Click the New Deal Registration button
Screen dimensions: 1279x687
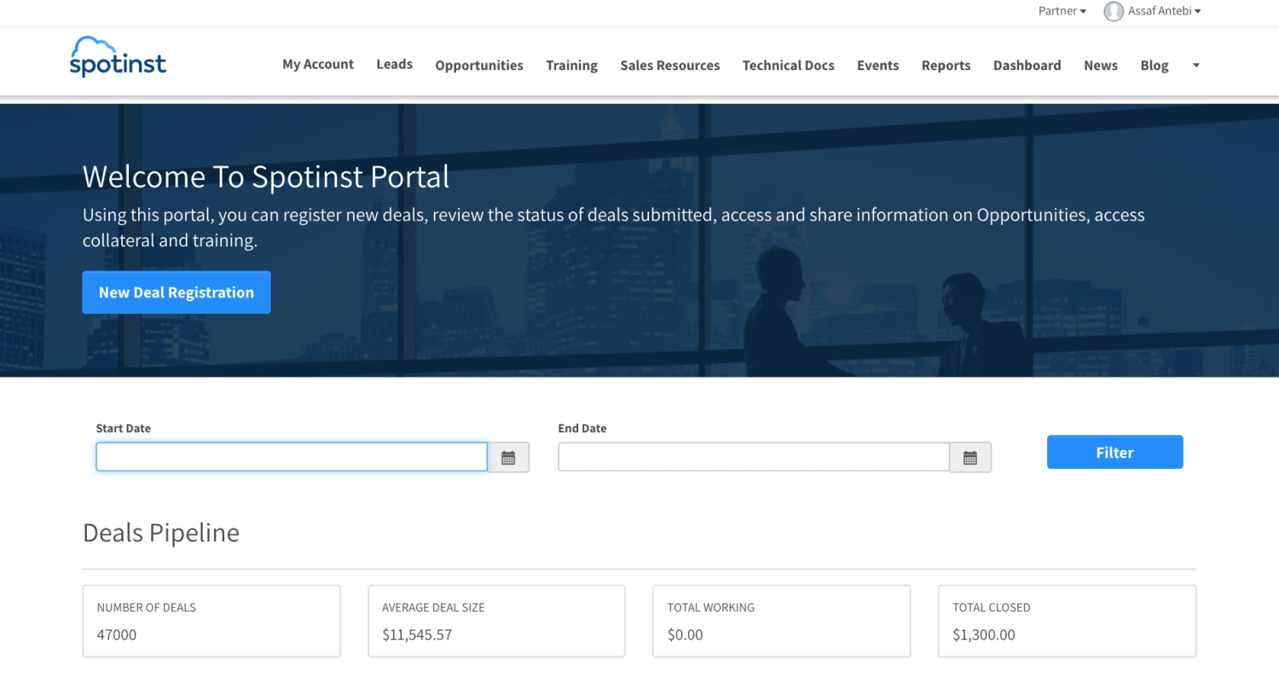[177, 292]
